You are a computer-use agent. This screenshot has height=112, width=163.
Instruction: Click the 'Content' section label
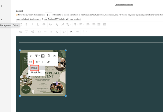pos(19,11)
